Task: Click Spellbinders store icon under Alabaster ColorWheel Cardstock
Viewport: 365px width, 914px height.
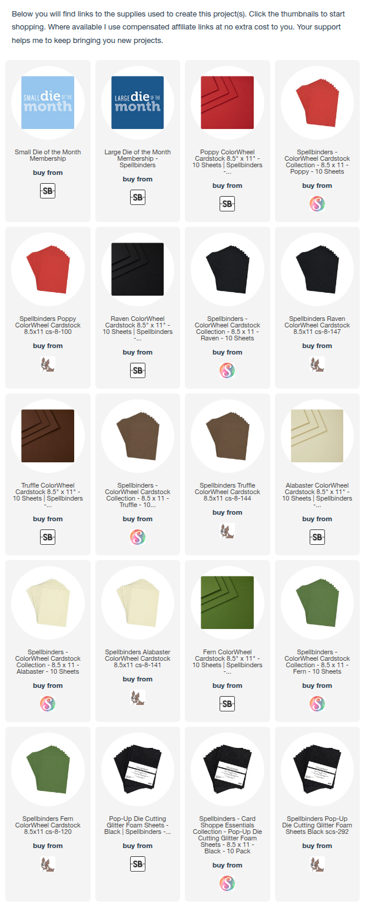Action: pos(317,538)
